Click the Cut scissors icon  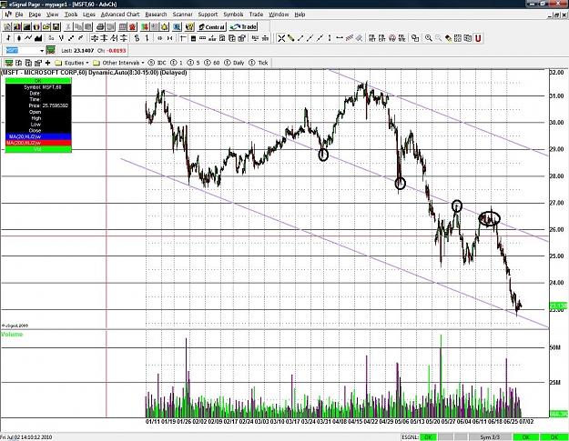click(x=68, y=26)
